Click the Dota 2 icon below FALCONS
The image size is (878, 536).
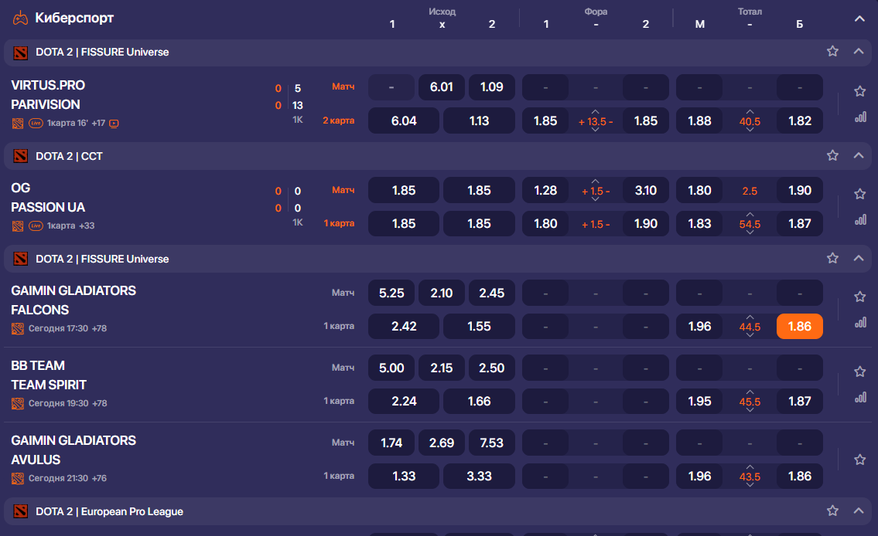(x=18, y=329)
